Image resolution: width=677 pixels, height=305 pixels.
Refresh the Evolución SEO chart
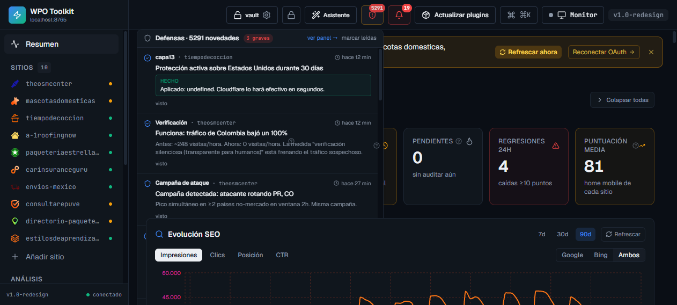pyautogui.click(x=623, y=234)
